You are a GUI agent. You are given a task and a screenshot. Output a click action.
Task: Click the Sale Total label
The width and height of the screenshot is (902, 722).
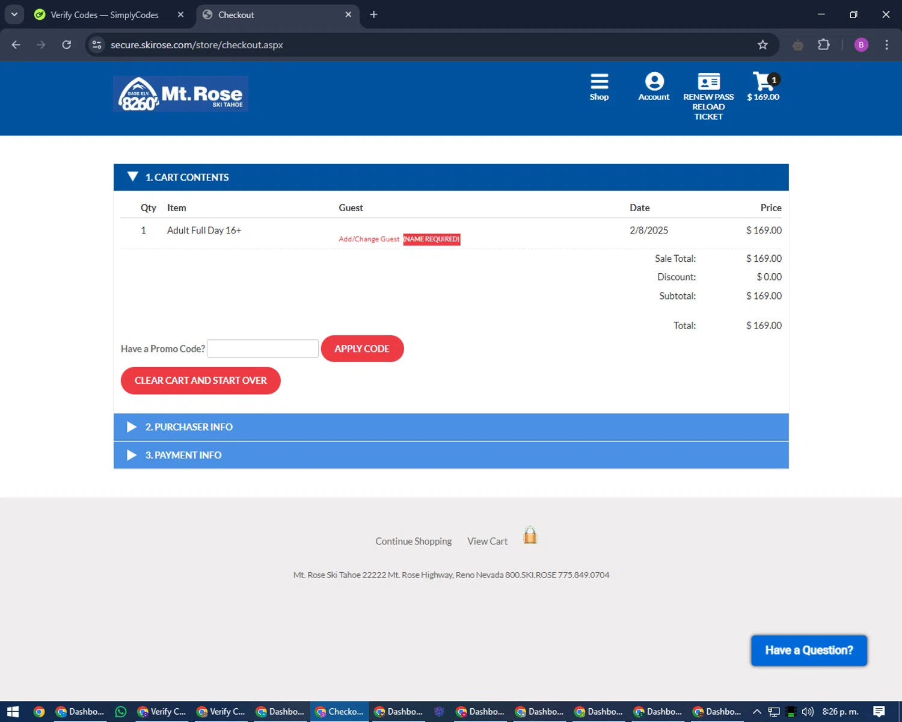pyautogui.click(x=675, y=259)
